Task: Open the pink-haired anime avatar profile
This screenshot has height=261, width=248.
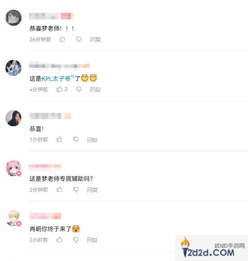Action: pyautogui.click(x=14, y=168)
